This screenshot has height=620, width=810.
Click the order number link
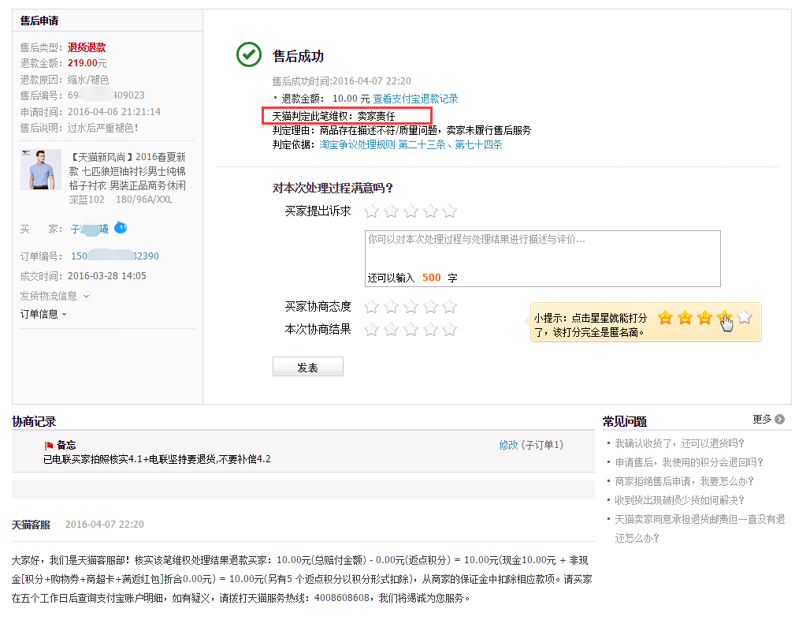pyautogui.click(x=115, y=256)
